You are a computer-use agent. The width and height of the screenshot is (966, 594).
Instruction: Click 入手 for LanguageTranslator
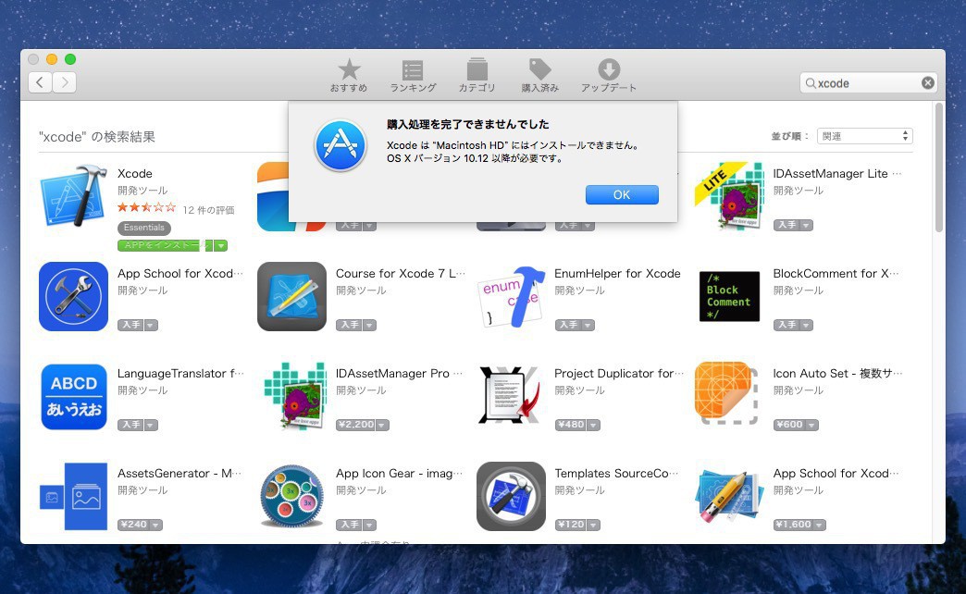coord(131,425)
